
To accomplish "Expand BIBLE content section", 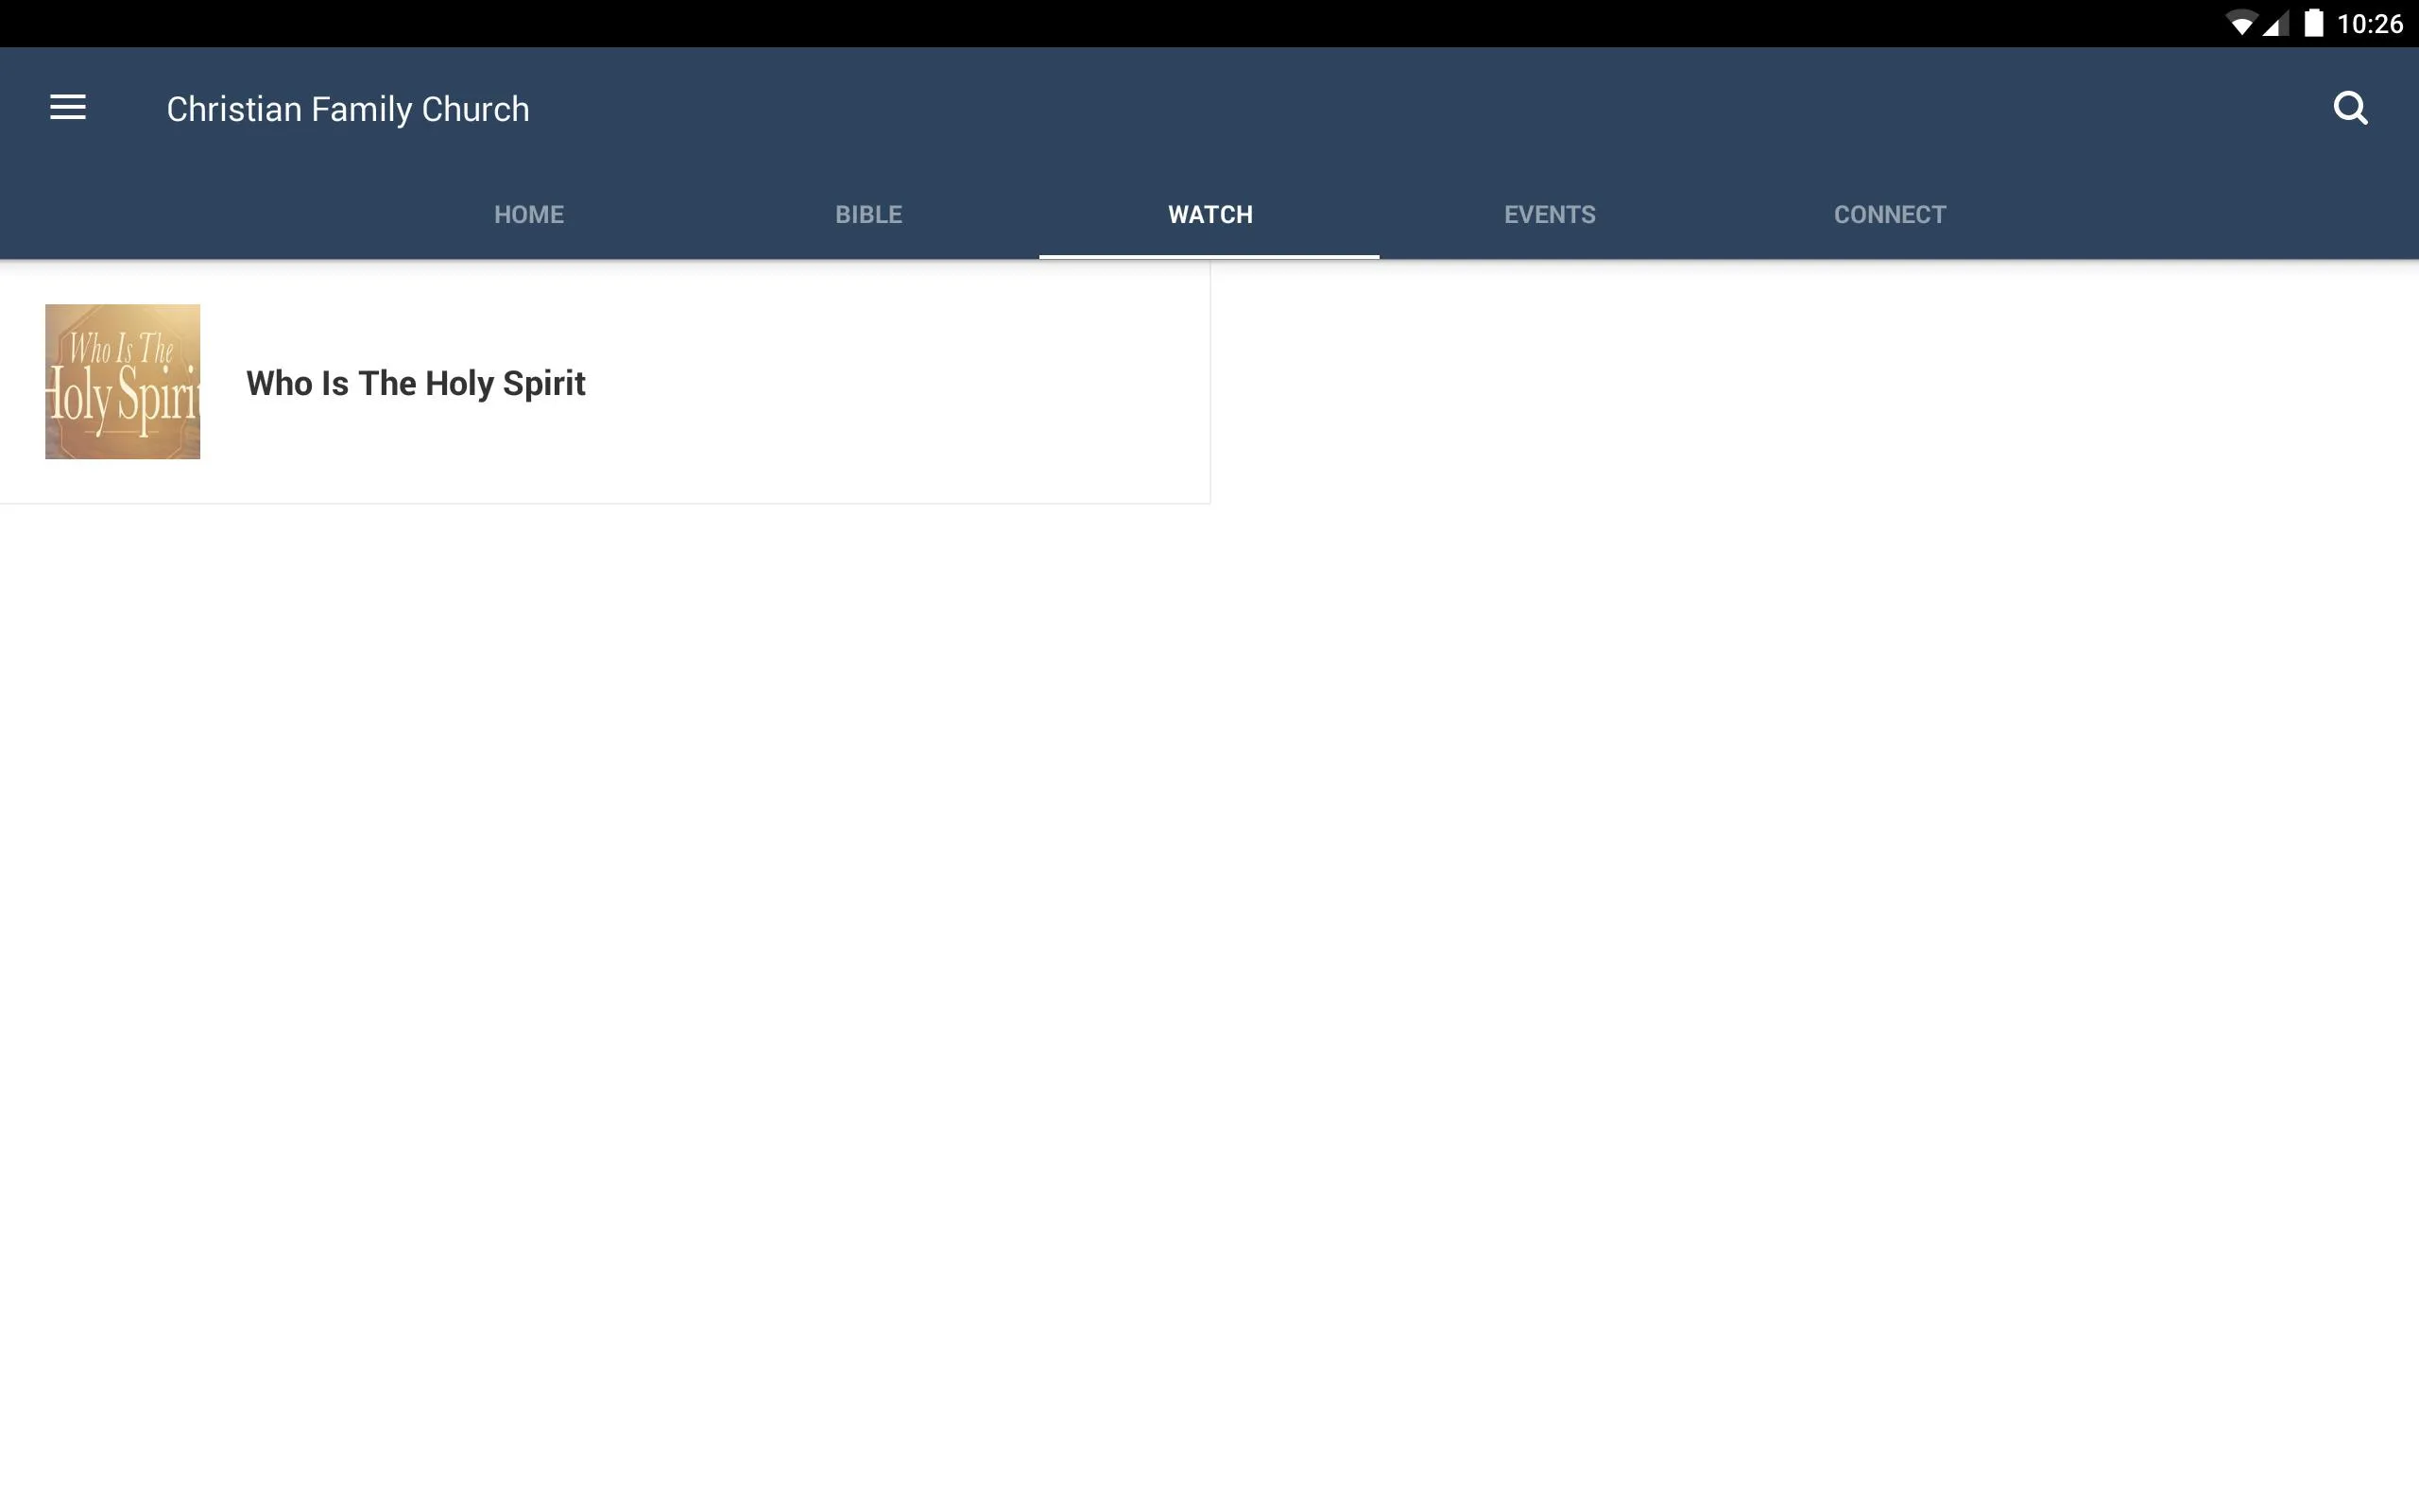I will (867, 213).
